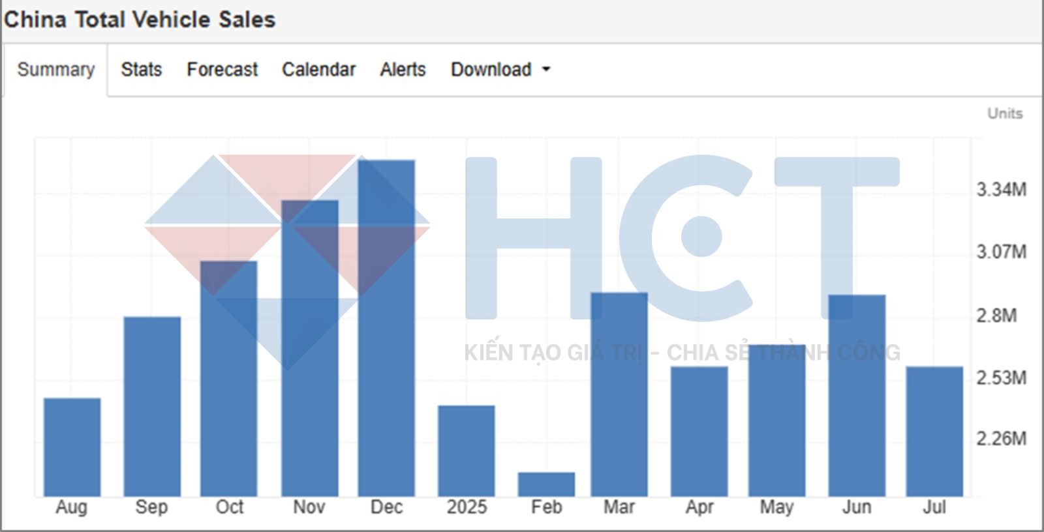Screen dimensions: 1044x532
Task: Click the May sales bar
Action: click(x=776, y=421)
